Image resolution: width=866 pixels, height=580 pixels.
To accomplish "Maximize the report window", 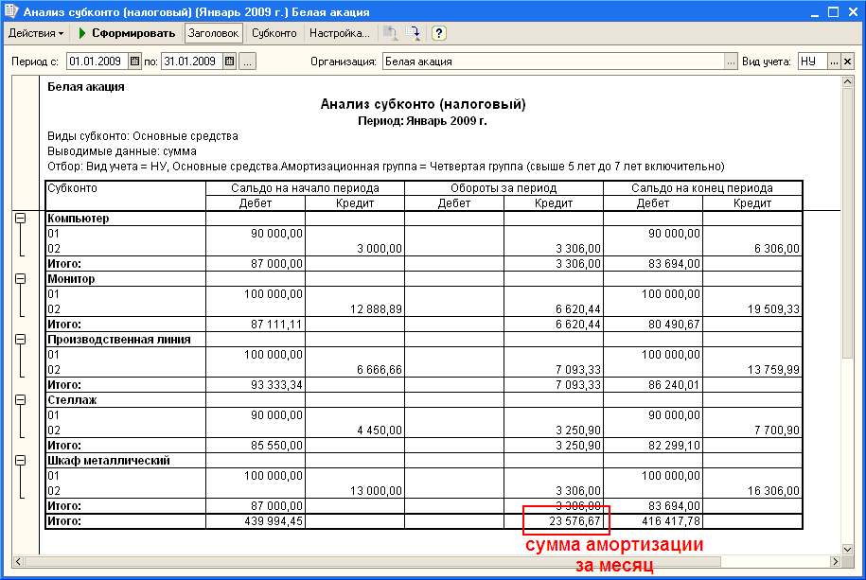I will point(834,11).
